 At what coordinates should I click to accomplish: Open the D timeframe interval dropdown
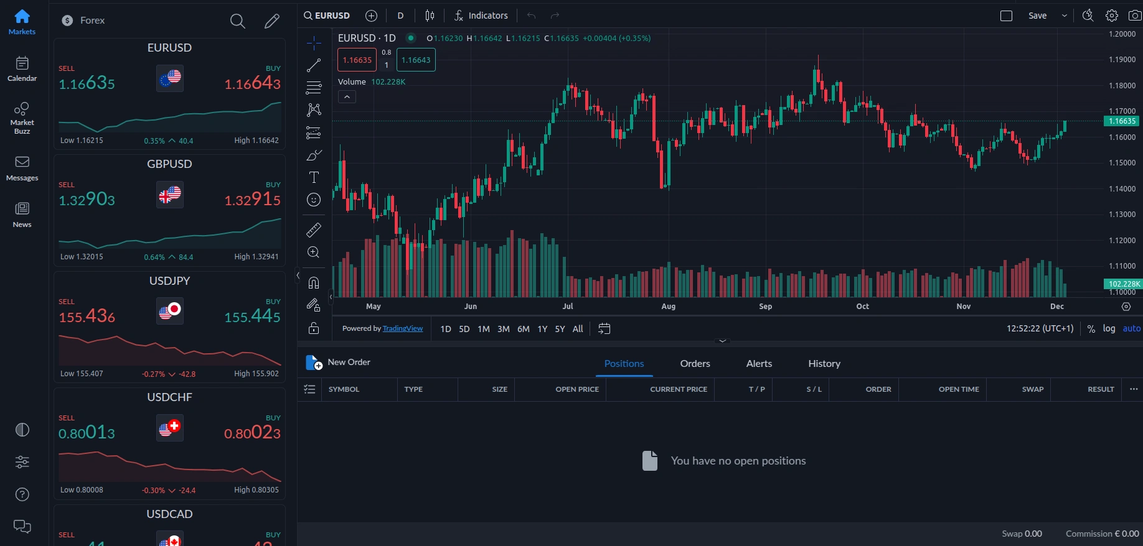pyautogui.click(x=400, y=16)
